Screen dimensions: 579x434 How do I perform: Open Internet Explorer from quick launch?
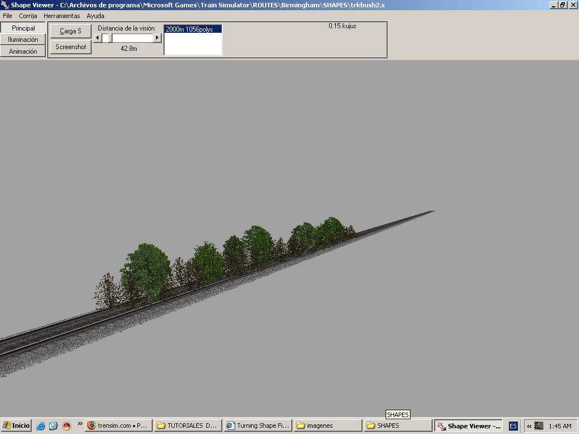coord(41,426)
